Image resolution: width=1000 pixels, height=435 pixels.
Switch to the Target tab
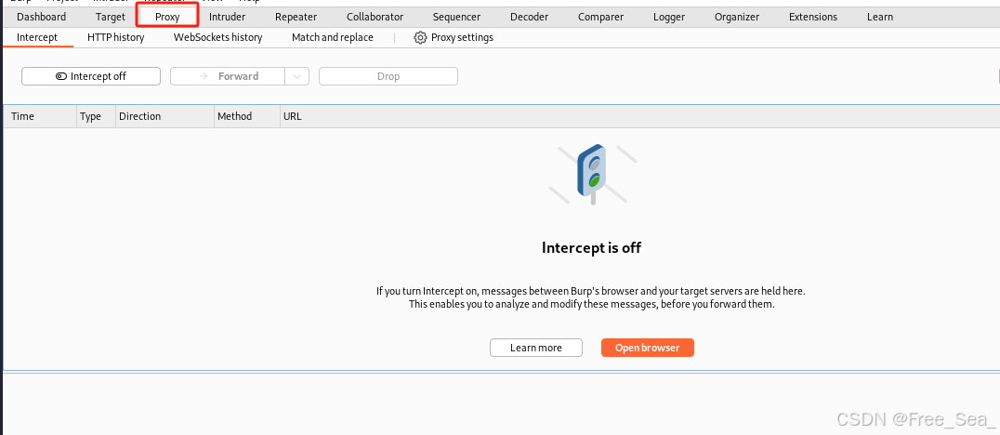(x=111, y=17)
